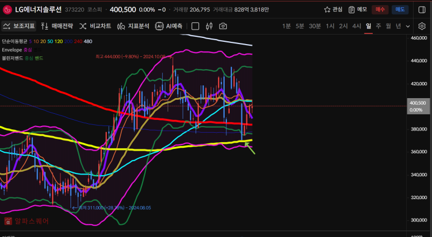Select the 주 weekly timeframe
The height and width of the screenshot is (237, 432).
pos(378,26)
